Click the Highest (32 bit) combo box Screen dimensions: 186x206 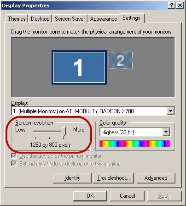pyautogui.click(x=135, y=132)
